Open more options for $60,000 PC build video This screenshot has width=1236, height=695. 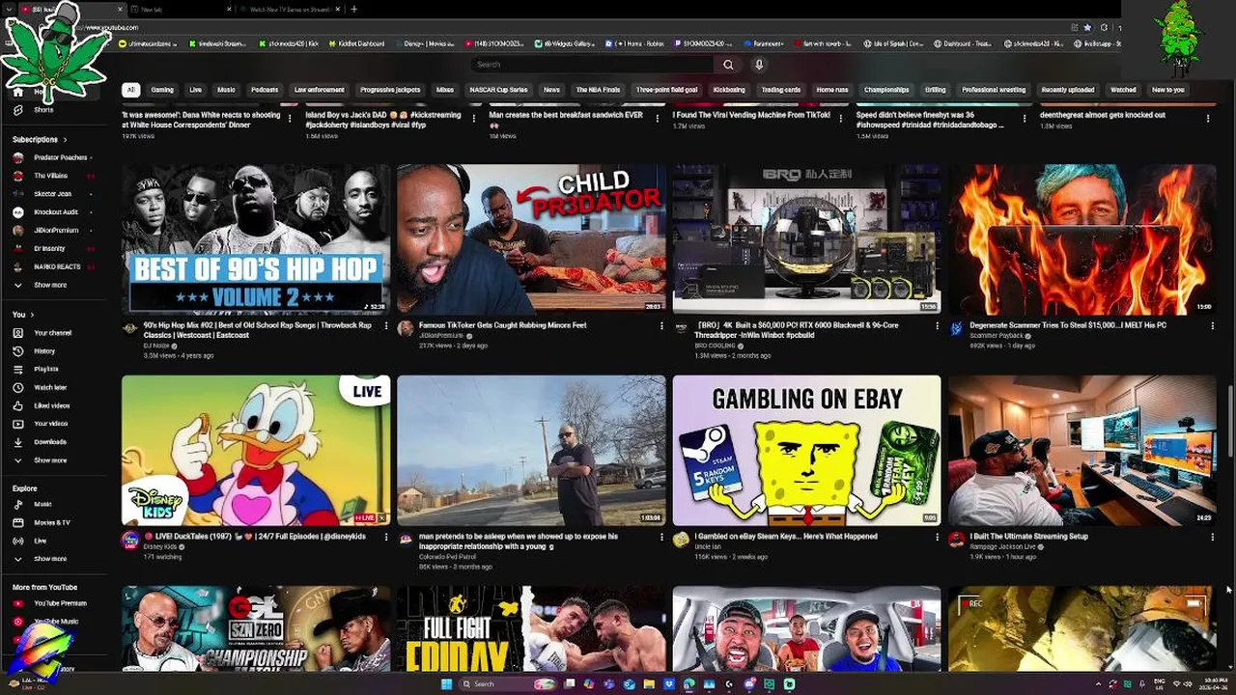point(937,326)
